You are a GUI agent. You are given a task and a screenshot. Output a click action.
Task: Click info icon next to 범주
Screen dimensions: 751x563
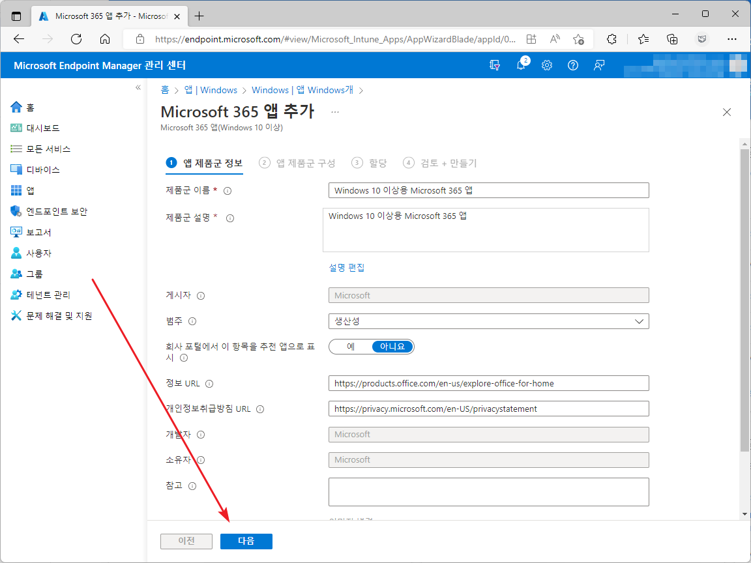pos(192,321)
